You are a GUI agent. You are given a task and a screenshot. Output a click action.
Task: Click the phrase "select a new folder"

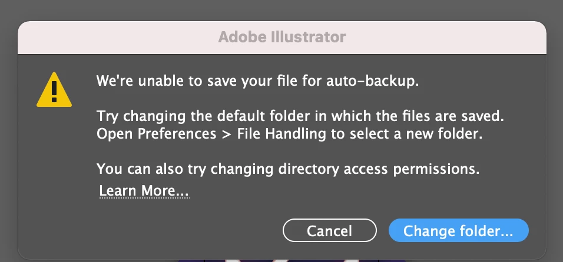[x=413, y=134]
